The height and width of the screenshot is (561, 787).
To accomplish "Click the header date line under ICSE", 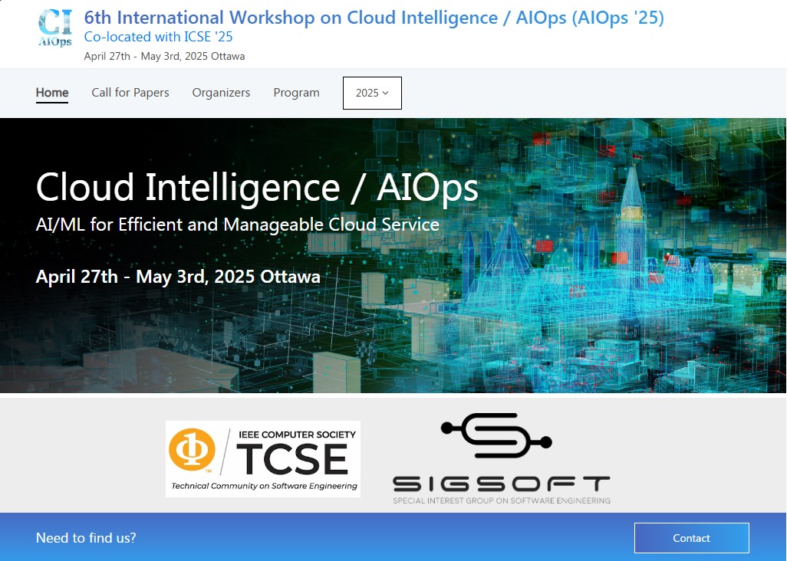I will (x=164, y=56).
